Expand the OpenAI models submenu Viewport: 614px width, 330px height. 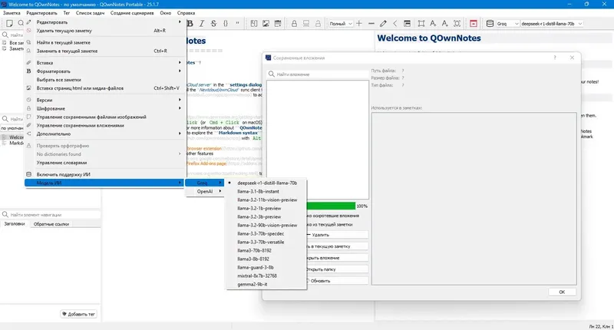[205, 191]
